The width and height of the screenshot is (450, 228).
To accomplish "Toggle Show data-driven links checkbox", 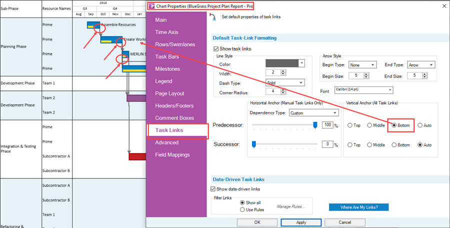I will (x=213, y=189).
